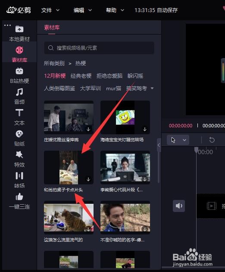Expand the 编辑 menu chevron
Screen dimensions: 225x272
(90, 10)
